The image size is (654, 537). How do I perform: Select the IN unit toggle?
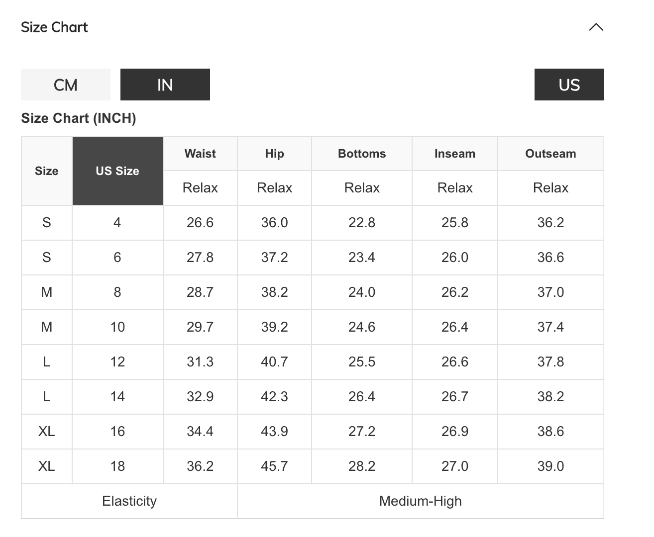point(165,85)
